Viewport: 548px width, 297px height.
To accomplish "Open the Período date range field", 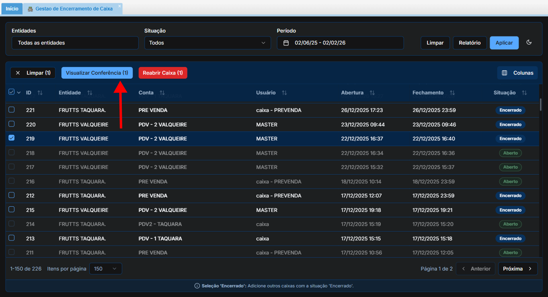I will coord(340,43).
